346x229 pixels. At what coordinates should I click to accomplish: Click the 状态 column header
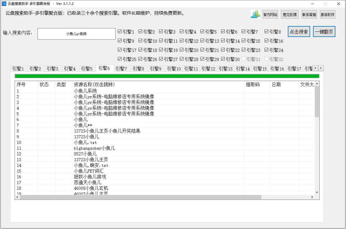(46, 85)
